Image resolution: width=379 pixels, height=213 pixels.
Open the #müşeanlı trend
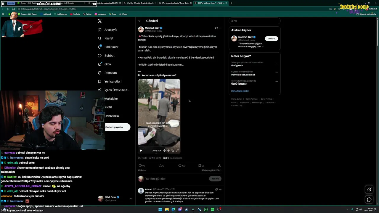(x=237, y=66)
